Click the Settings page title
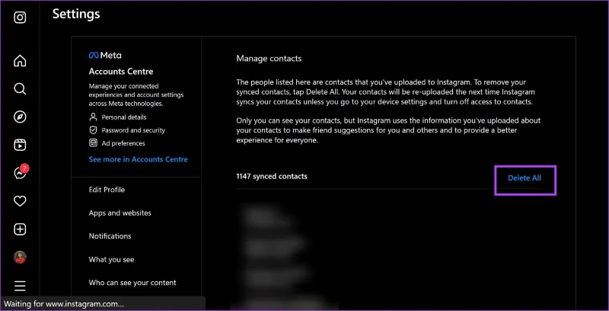 click(x=76, y=14)
